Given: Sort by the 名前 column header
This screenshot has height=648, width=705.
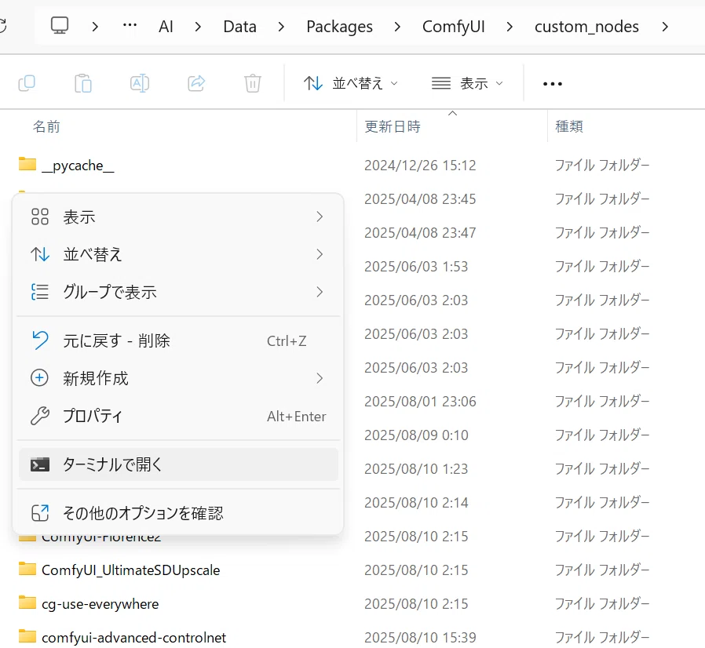Looking at the screenshot, I should (46, 126).
